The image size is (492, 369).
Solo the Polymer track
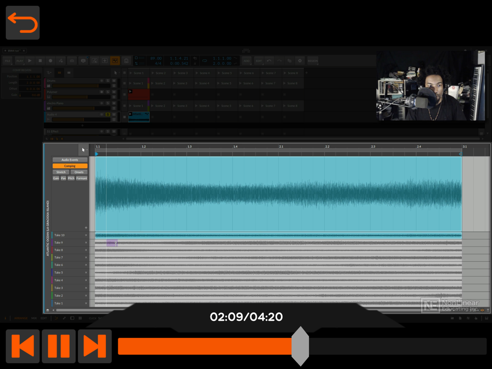tap(108, 92)
